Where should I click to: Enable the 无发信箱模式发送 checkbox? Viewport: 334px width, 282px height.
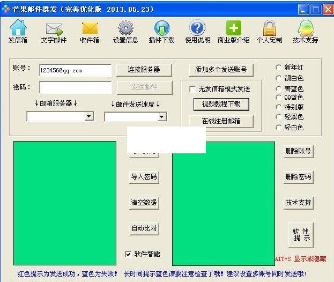point(192,89)
